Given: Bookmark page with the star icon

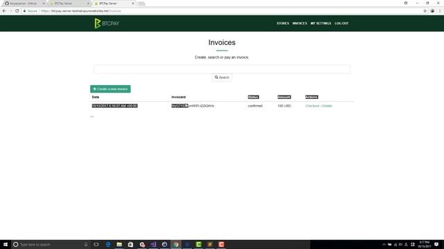Looking at the screenshot, I should coord(425,11).
